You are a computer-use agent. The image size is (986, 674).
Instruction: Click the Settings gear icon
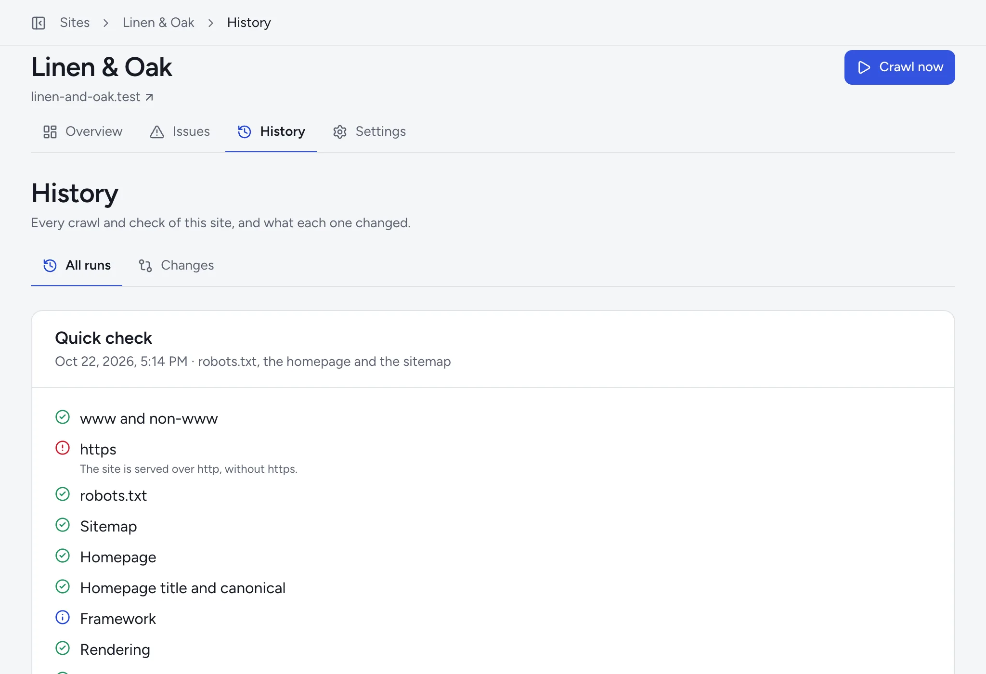tap(340, 132)
